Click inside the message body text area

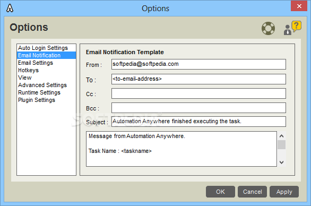182,149
